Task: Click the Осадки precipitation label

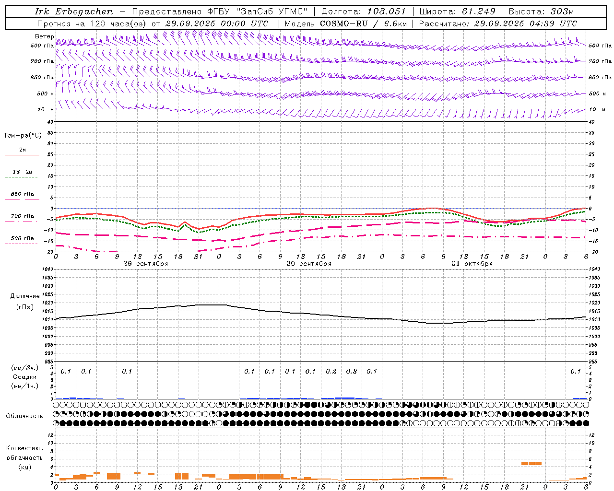Action: coord(25,377)
